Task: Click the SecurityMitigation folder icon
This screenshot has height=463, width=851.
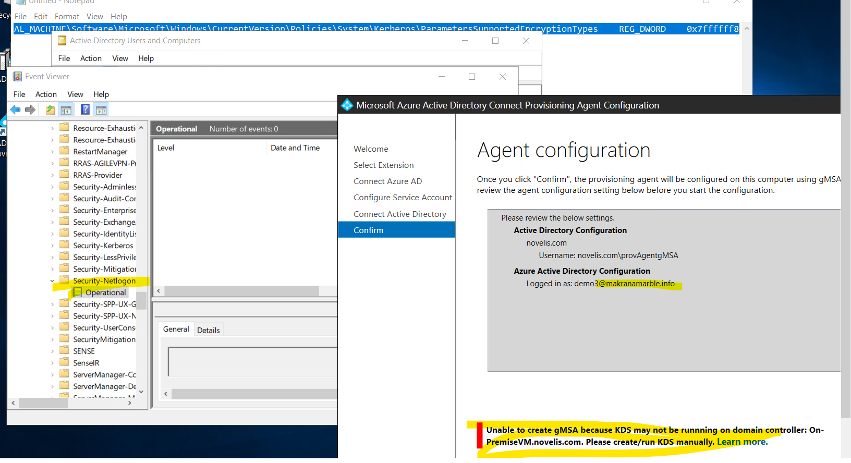Action: tap(65, 338)
